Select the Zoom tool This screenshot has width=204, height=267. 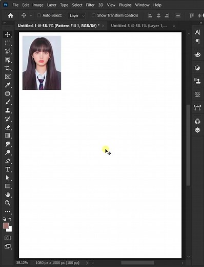point(8,203)
